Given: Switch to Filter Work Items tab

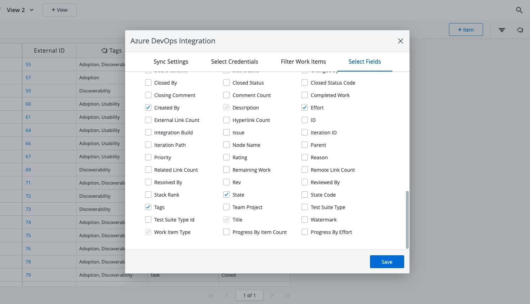Looking at the screenshot, I should click(x=303, y=62).
